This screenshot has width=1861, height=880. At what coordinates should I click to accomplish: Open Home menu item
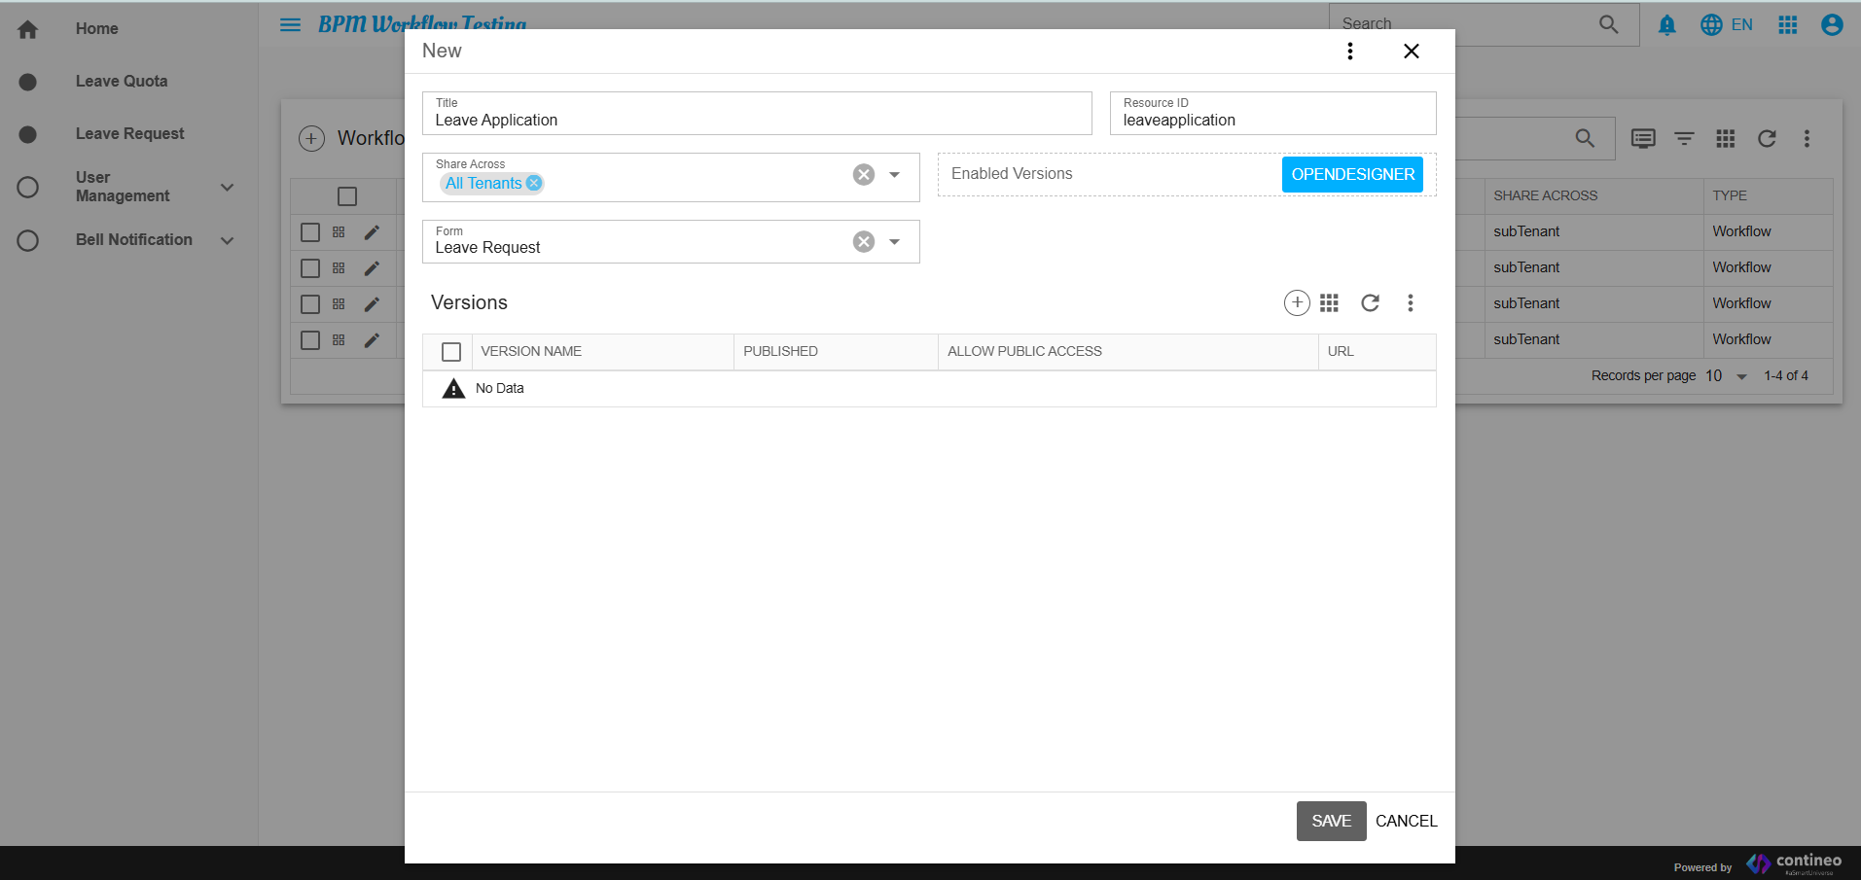97,29
